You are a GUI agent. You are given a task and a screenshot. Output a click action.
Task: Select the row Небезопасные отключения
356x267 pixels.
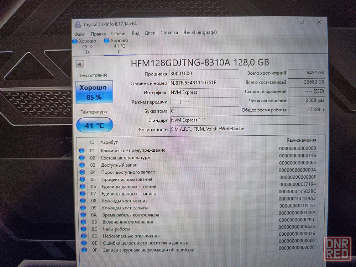(198, 235)
